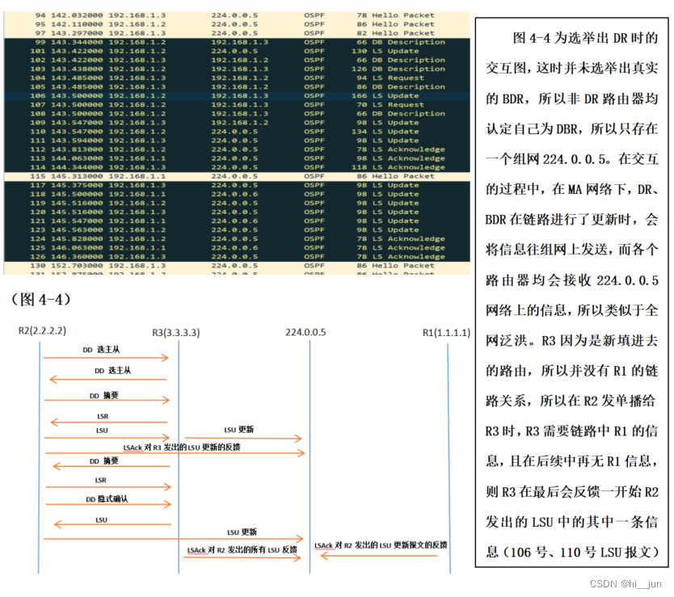This screenshot has width=674, height=597.
Task: Select packet 108 DB Description row
Action: coord(237,113)
